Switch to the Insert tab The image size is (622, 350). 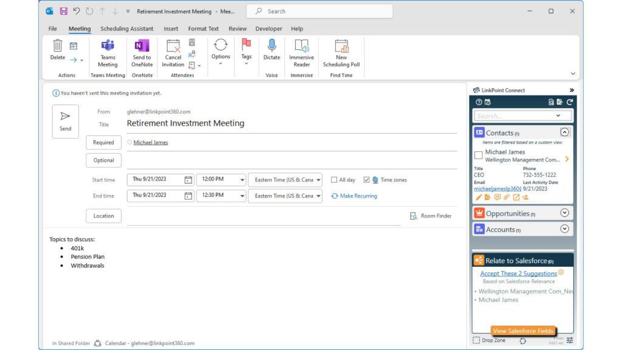tap(171, 29)
